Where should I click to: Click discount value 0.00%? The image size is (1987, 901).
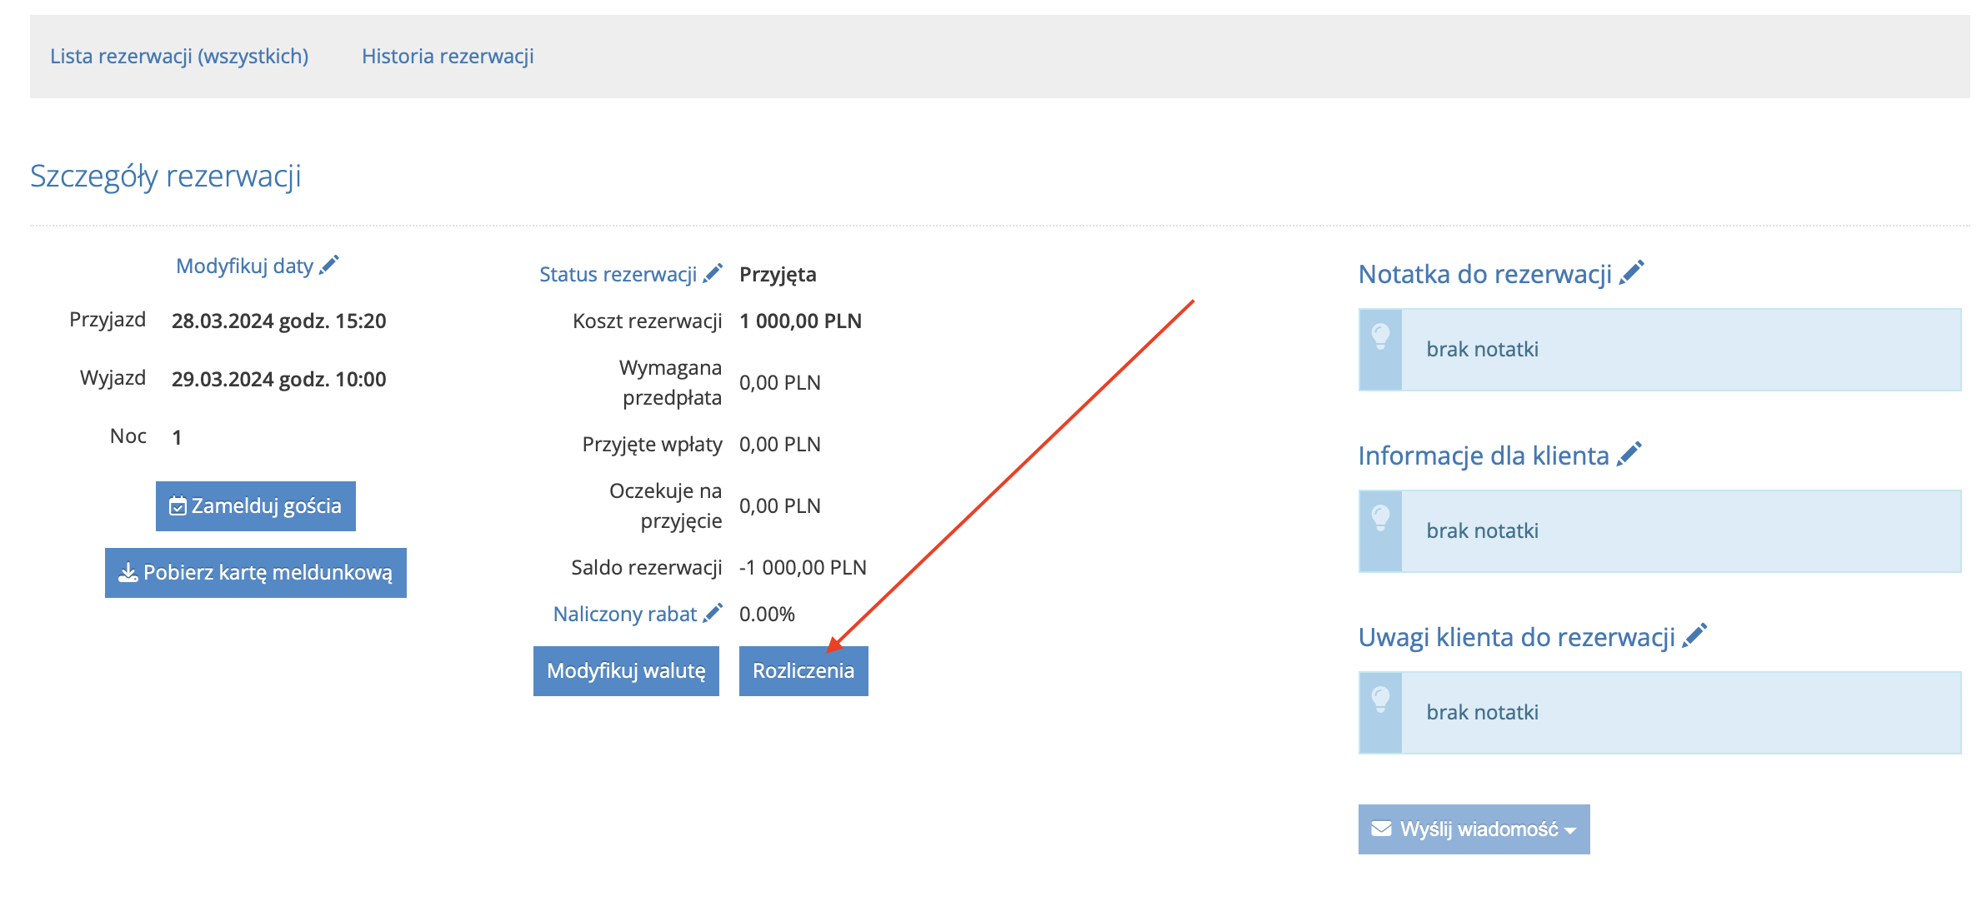(x=767, y=614)
